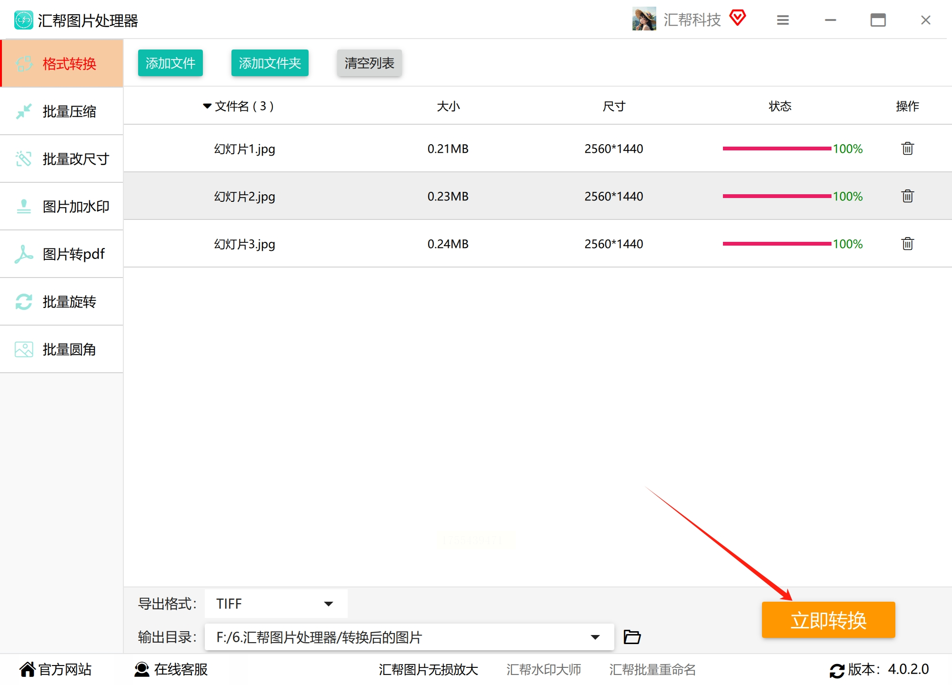Open the output folder browse icon

coord(632,636)
